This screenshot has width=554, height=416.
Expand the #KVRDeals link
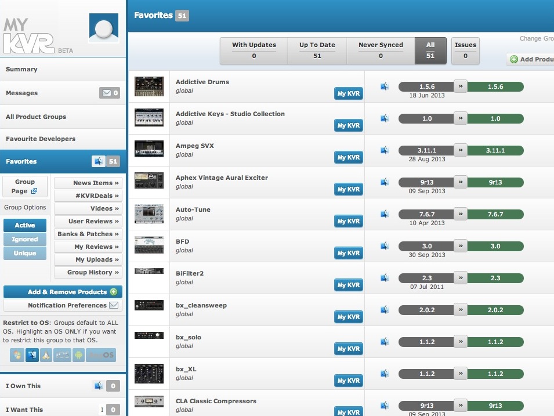pos(88,196)
